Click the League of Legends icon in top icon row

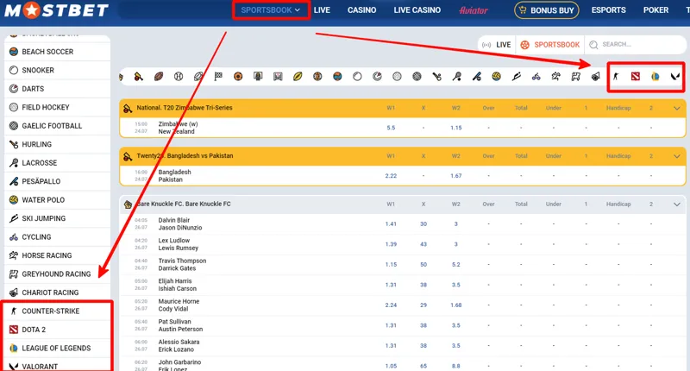pyautogui.click(x=655, y=77)
